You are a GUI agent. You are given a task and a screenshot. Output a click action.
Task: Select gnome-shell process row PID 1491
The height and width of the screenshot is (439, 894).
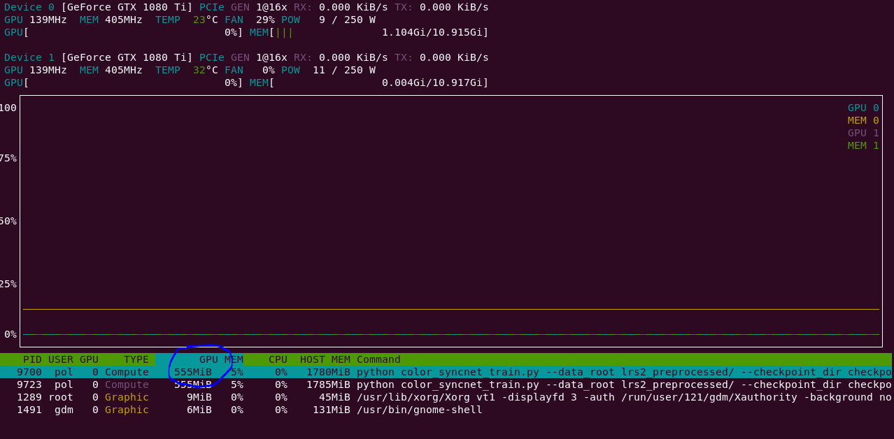click(x=446, y=410)
